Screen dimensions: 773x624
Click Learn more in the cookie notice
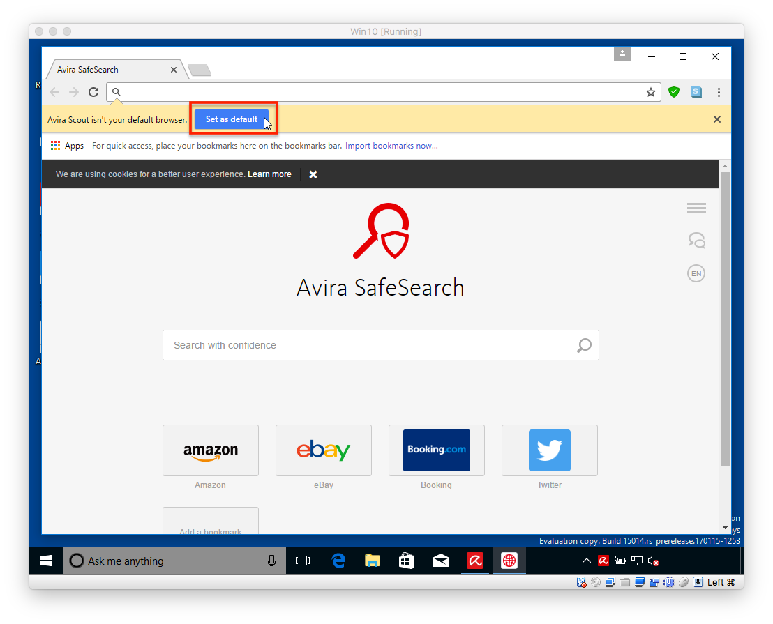[269, 174]
